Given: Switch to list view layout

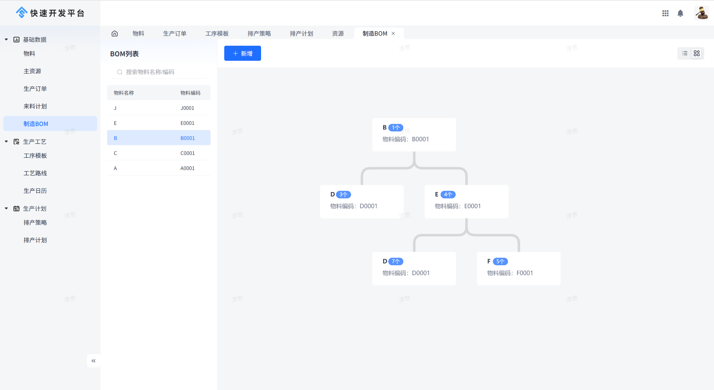Looking at the screenshot, I should [685, 53].
